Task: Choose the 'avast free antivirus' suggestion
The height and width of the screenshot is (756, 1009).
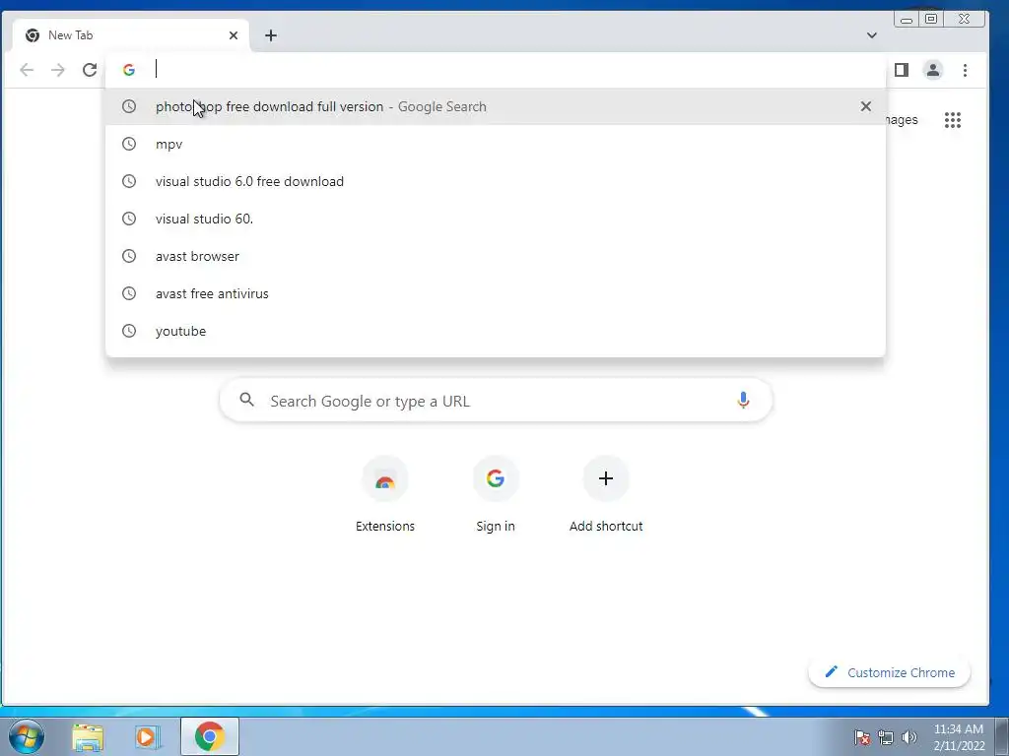Action: (496, 293)
